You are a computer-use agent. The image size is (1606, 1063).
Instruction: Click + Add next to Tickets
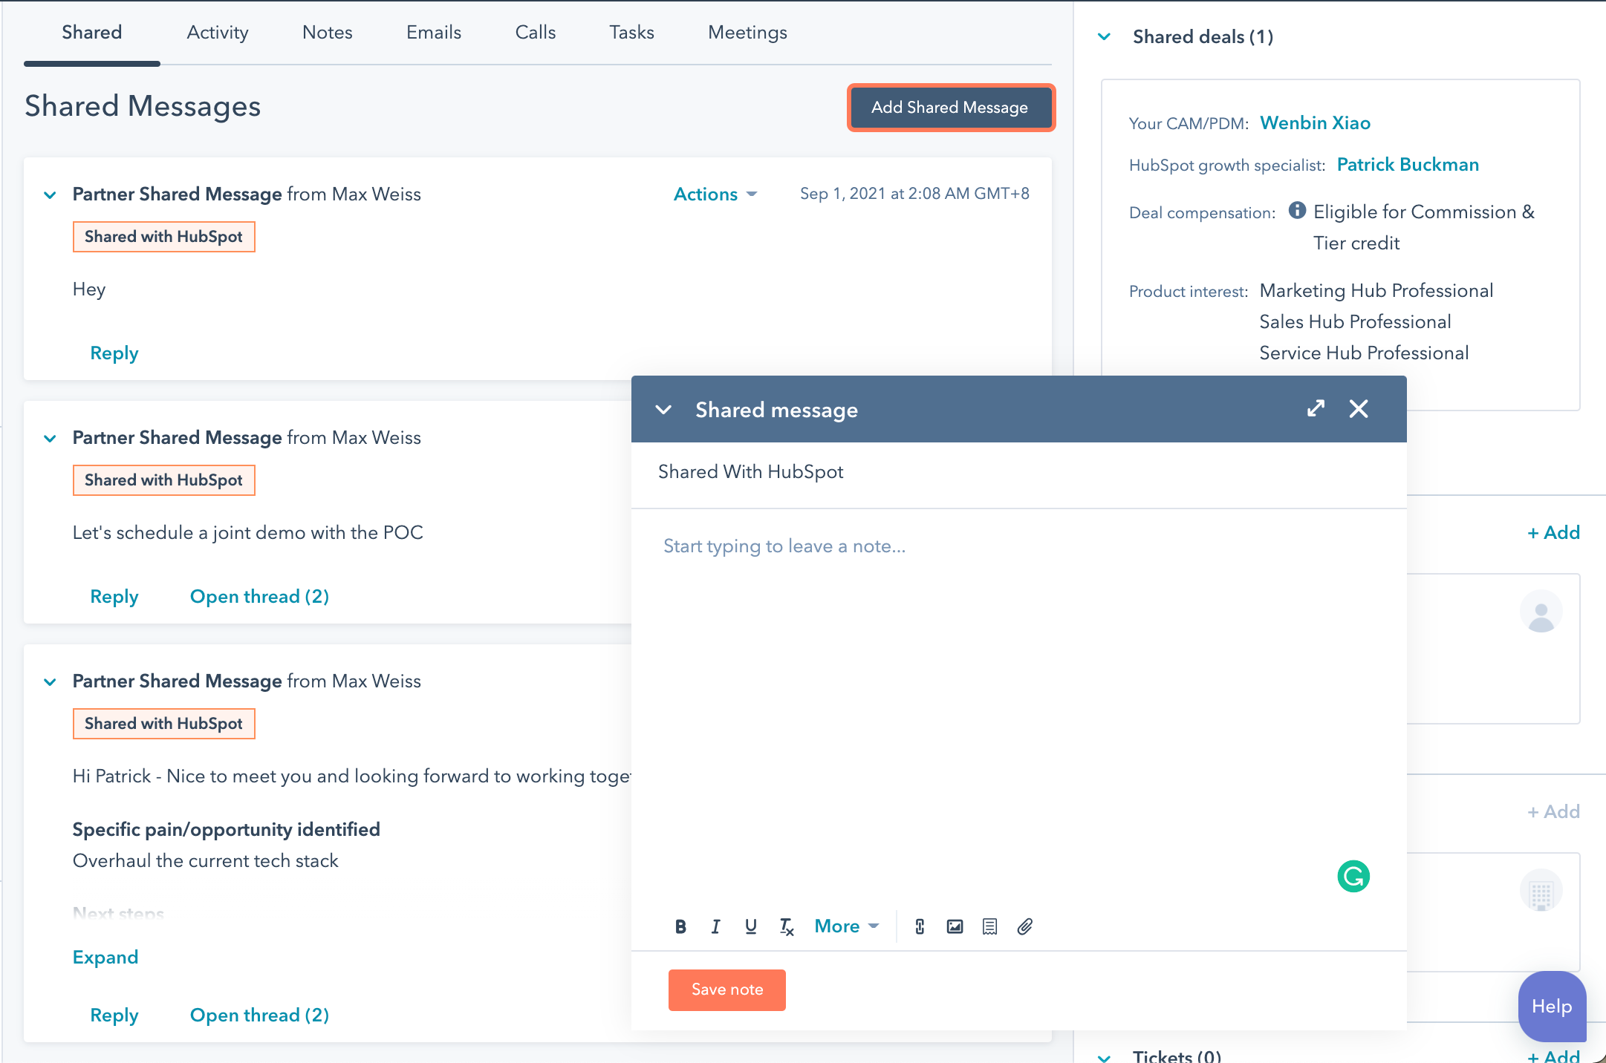[x=1553, y=1056]
